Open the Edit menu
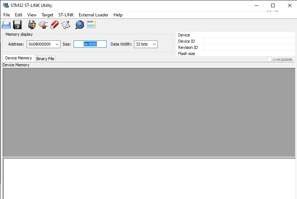The width and height of the screenshot is (297, 199). (x=19, y=15)
